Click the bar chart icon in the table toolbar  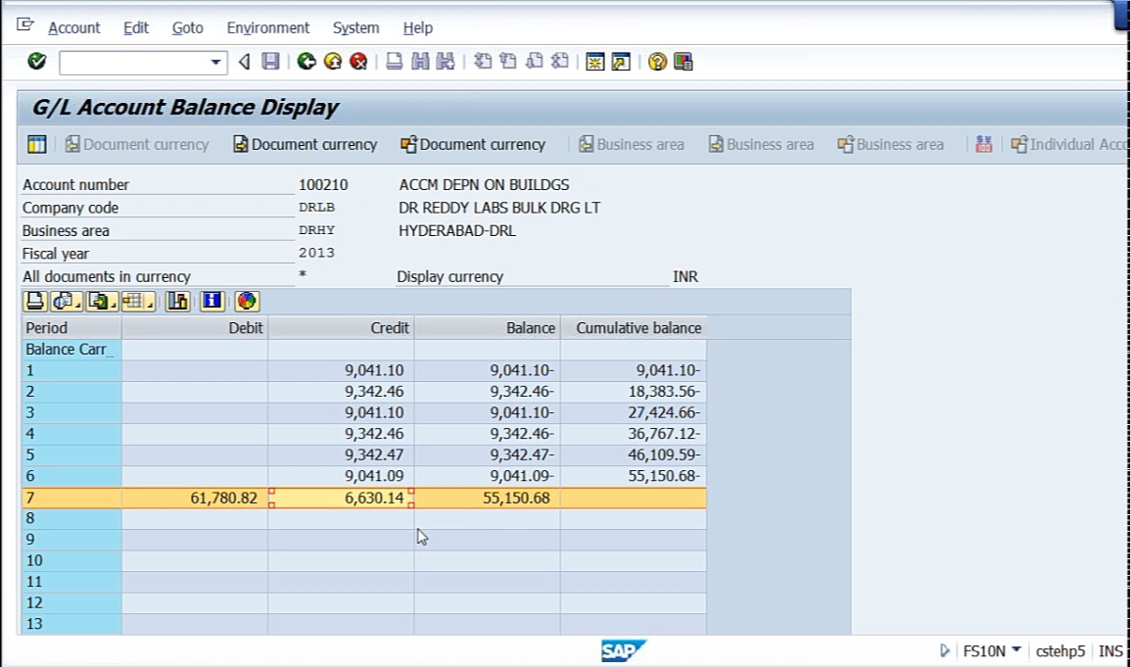click(x=177, y=302)
